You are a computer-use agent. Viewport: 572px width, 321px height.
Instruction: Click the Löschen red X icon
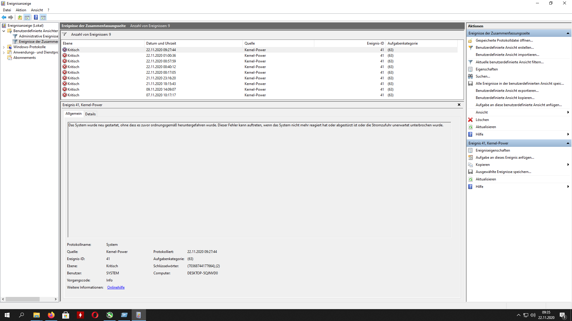(470, 120)
